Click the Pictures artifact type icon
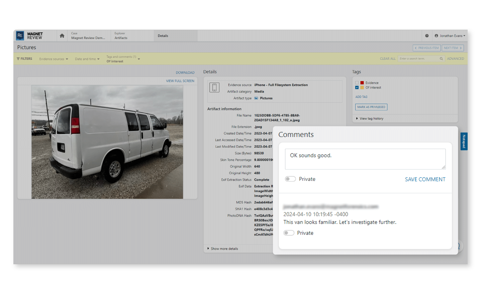Screen dimensions: 481x294 (x=256, y=98)
